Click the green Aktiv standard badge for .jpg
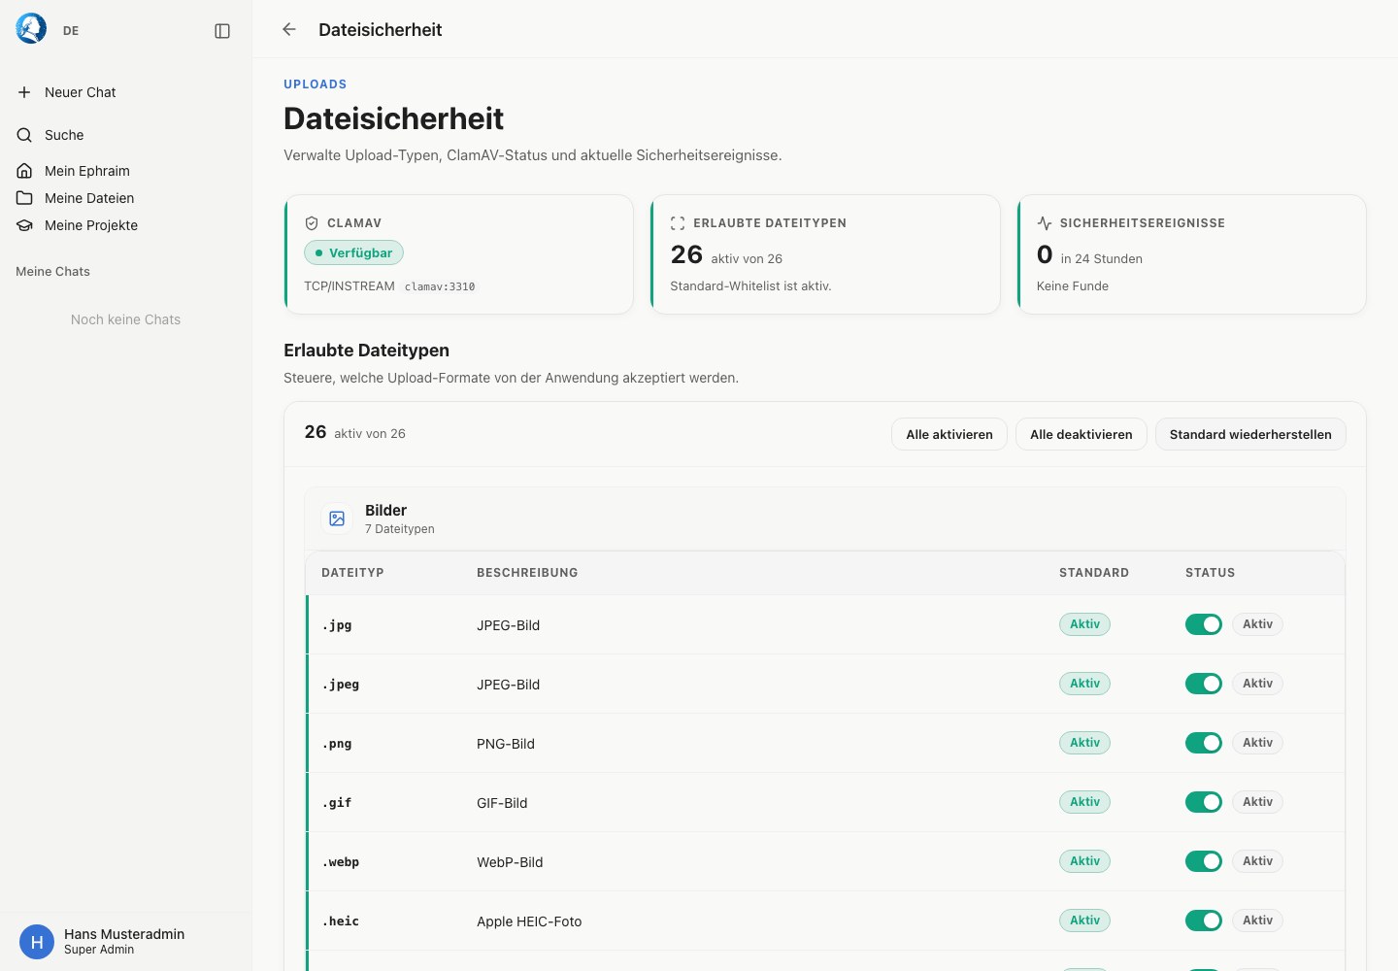Viewport: 1398px width, 971px height. (x=1084, y=624)
